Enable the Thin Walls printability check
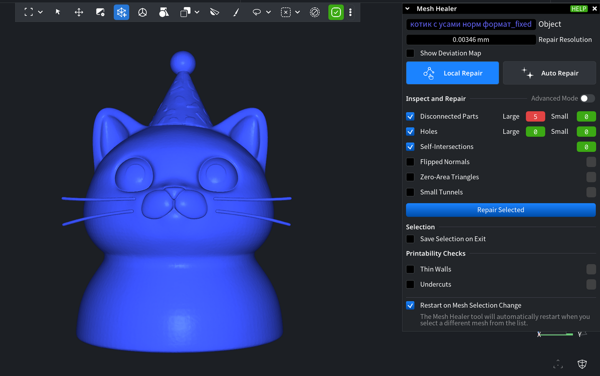This screenshot has width=600, height=376. (410, 269)
